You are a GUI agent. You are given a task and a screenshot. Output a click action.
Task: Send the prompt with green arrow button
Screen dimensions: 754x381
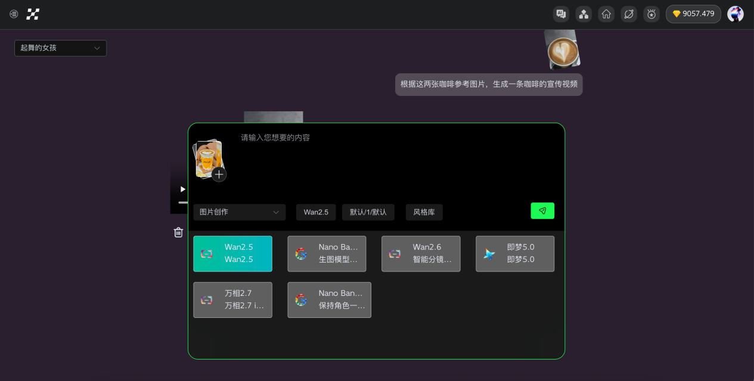click(542, 211)
